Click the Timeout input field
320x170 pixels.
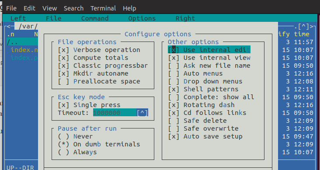point(115,113)
